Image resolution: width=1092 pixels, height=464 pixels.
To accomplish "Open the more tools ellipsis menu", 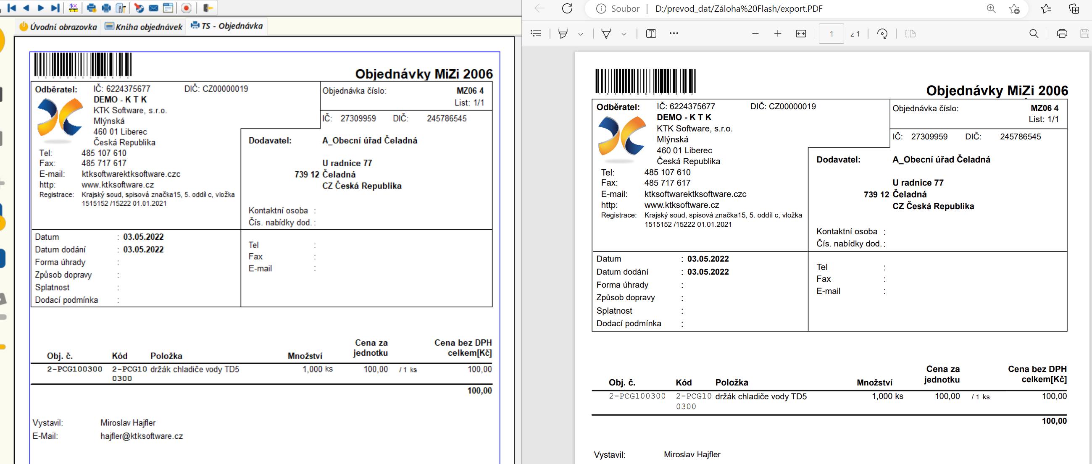I will tap(674, 33).
